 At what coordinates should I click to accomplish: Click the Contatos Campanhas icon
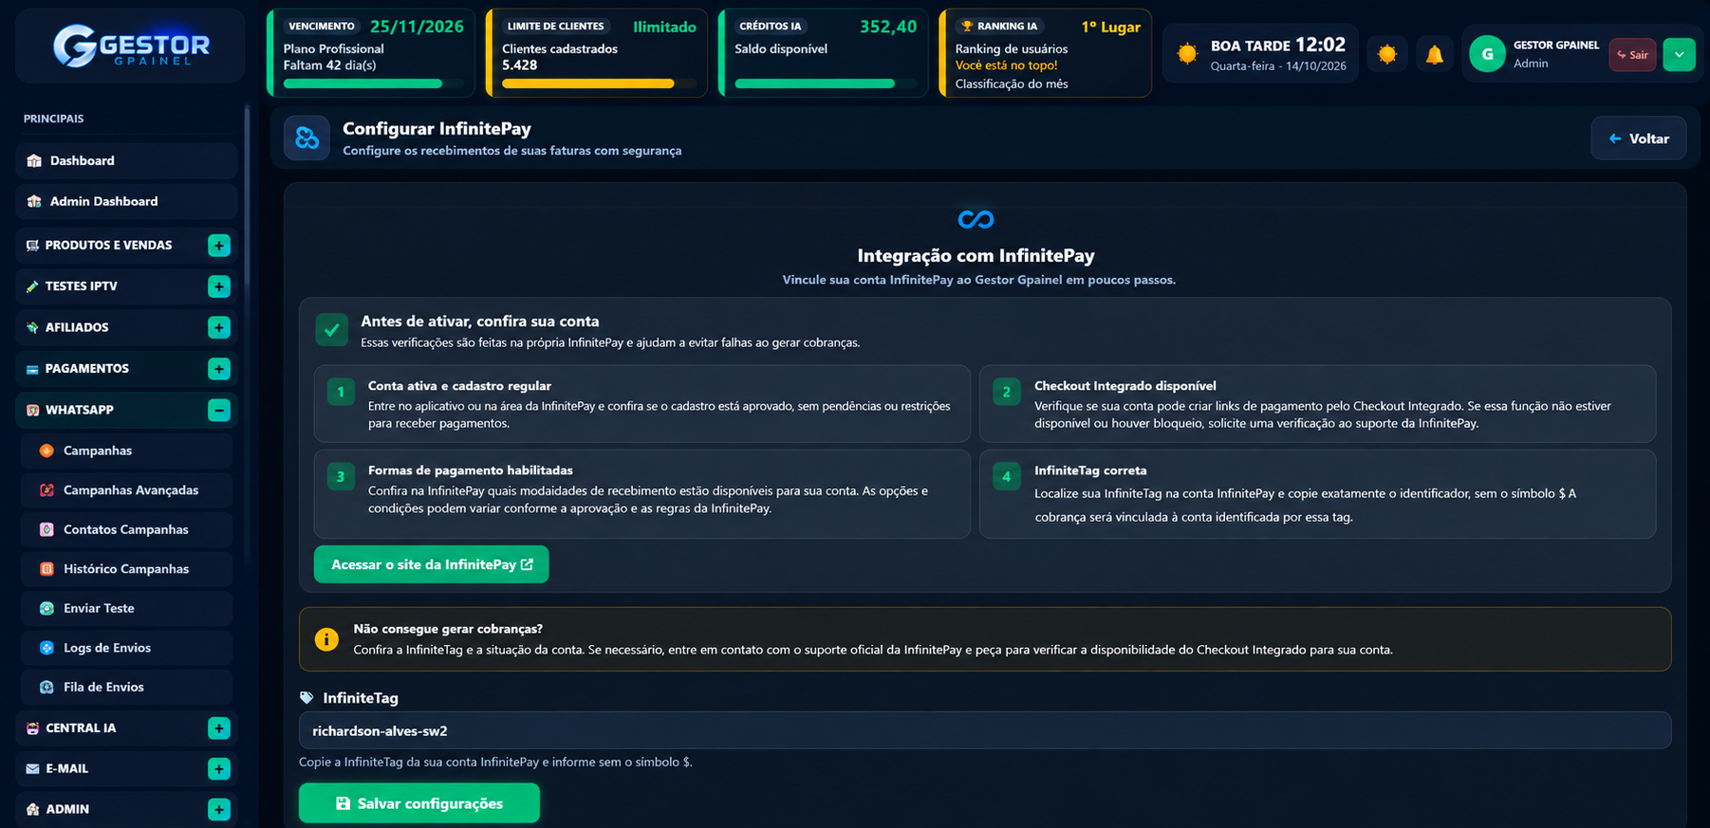pos(46,529)
